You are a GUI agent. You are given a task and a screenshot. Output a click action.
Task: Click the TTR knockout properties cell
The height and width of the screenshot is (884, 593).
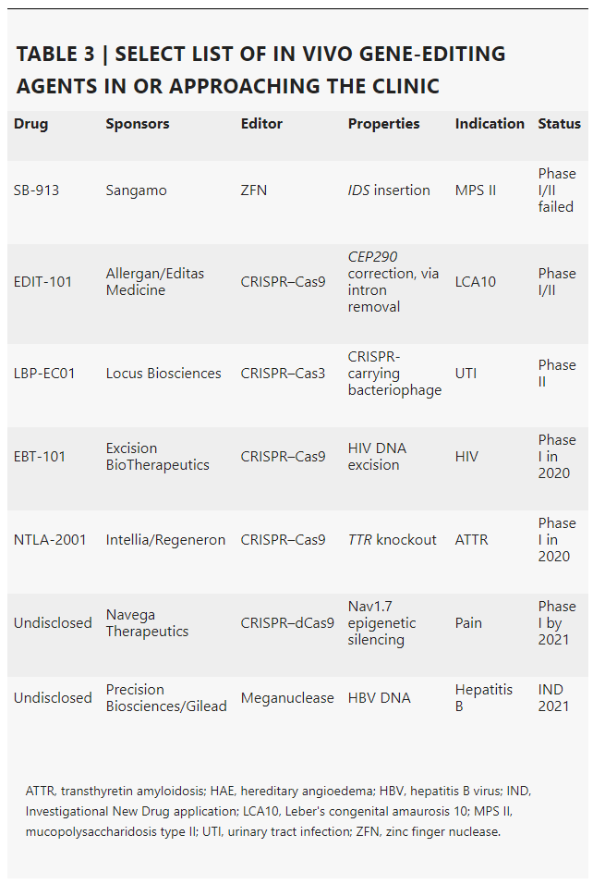tap(392, 540)
